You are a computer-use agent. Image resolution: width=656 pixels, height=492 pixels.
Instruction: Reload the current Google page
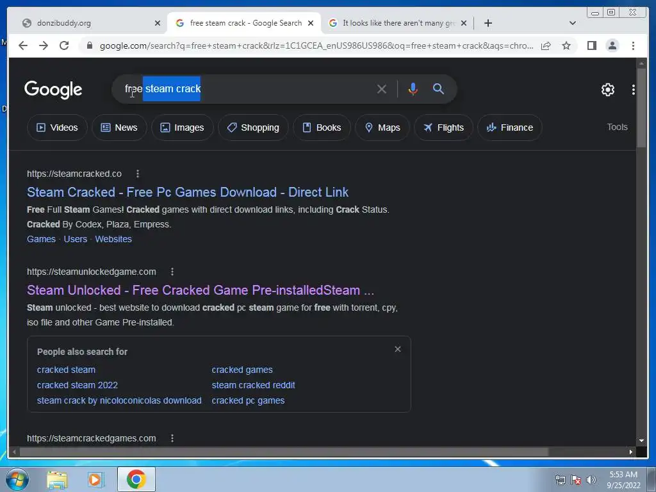(64, 45)
